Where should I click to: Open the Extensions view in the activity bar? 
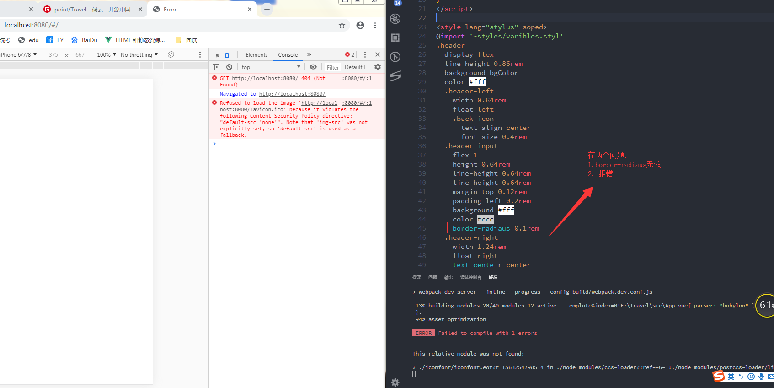click(395, 38)
